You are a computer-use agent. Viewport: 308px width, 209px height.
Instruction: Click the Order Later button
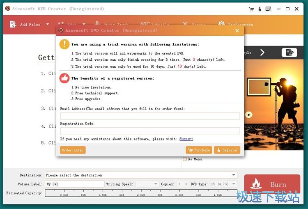pyautogui.click(x=73, y=150)
